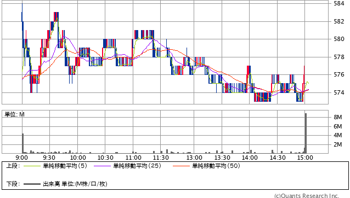Click the red line swatch for 単純移動平均(50)
350x198 pixels.
coord(181,166)
